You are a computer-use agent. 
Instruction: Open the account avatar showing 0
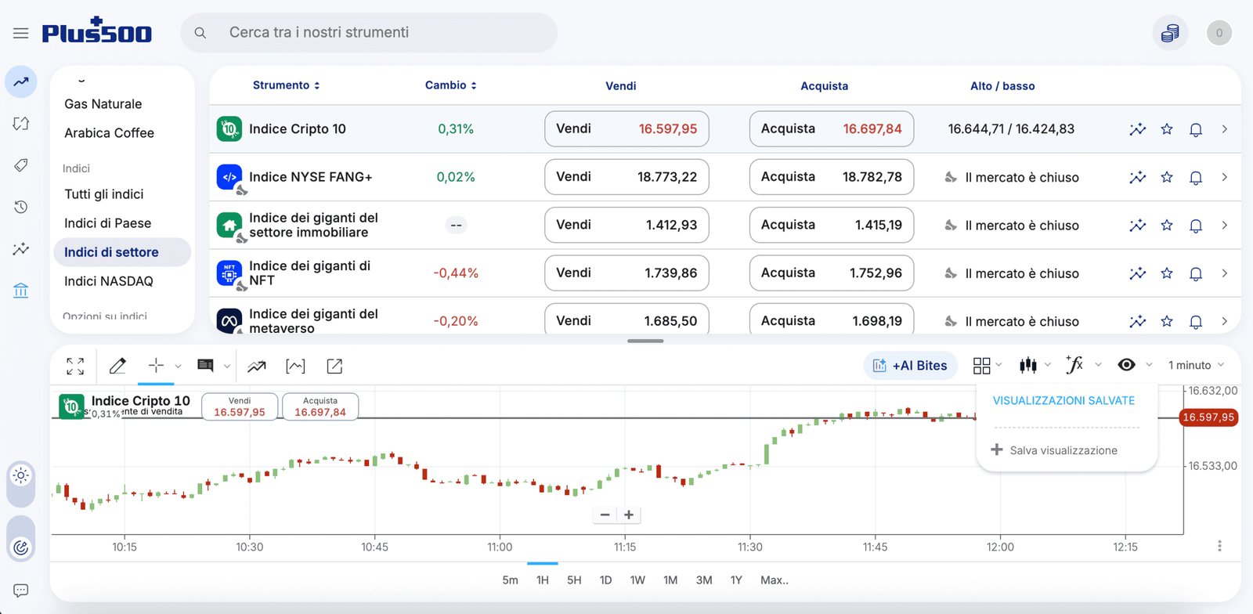1219,33
